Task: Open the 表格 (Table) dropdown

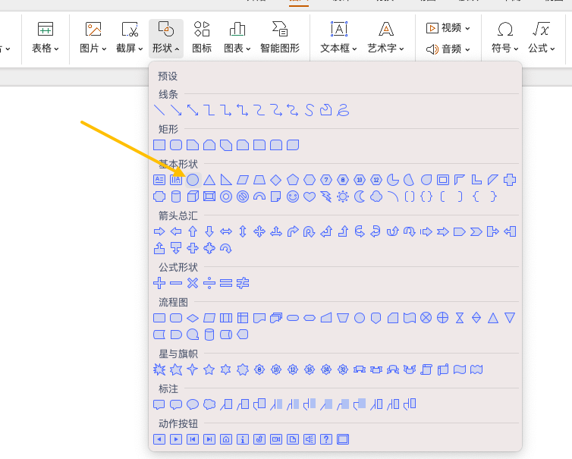Action: (46, 38)
